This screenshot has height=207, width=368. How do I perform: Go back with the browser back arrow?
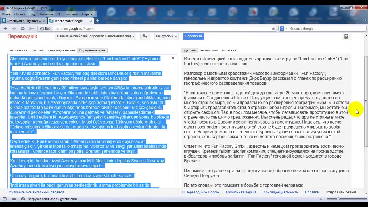pyautogui.click(x=5, y=28)
